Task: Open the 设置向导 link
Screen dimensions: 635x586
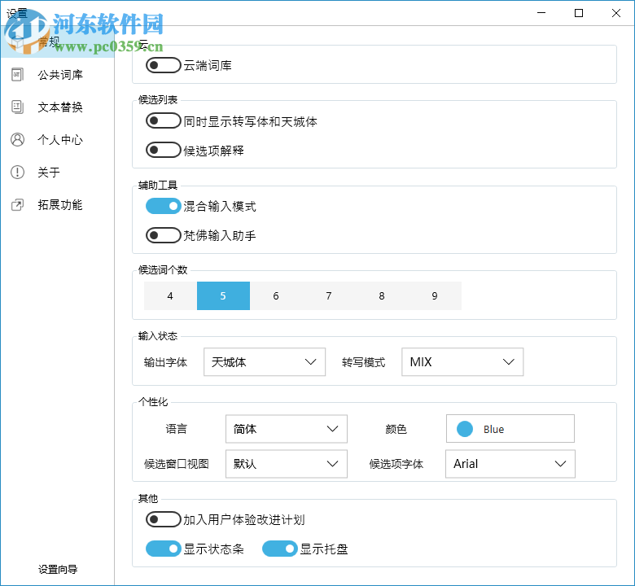Action: [x=58, y=570]
